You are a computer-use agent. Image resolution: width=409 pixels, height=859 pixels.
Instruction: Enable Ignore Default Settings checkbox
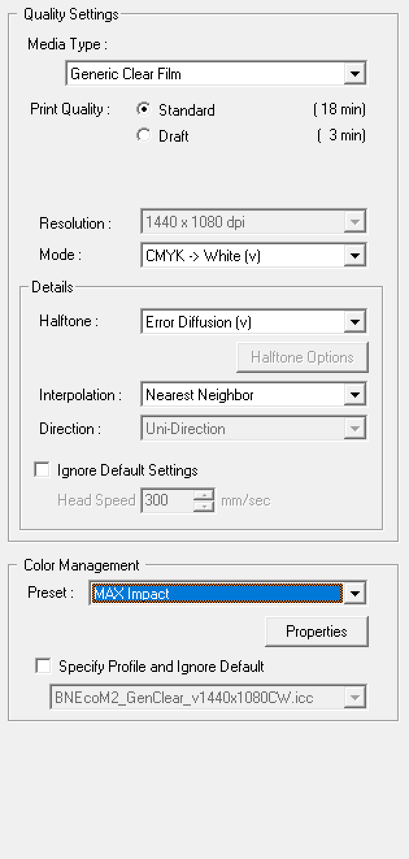click(42, 470)
